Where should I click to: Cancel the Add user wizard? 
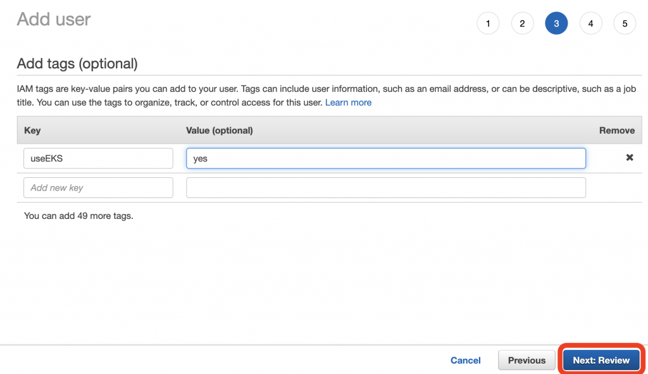click(465, 360)
